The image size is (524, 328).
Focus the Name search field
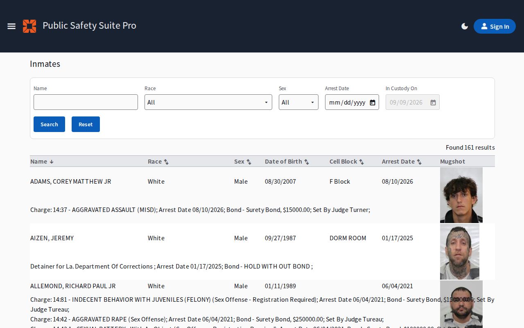click(x=86, y=102)
